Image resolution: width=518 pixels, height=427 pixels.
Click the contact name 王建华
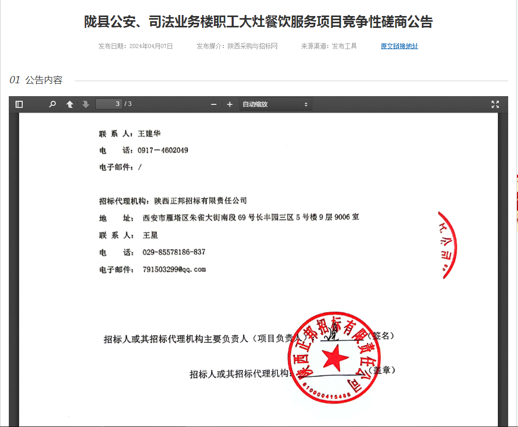pyautogui.click(x=149, y=133)
